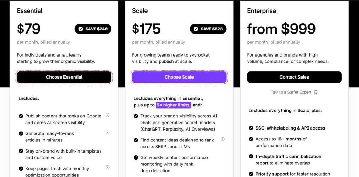The height and width of the screenshot is (177, 359).
Task: Click the badge icon after Surfer Expert
Action: [316, 93]
